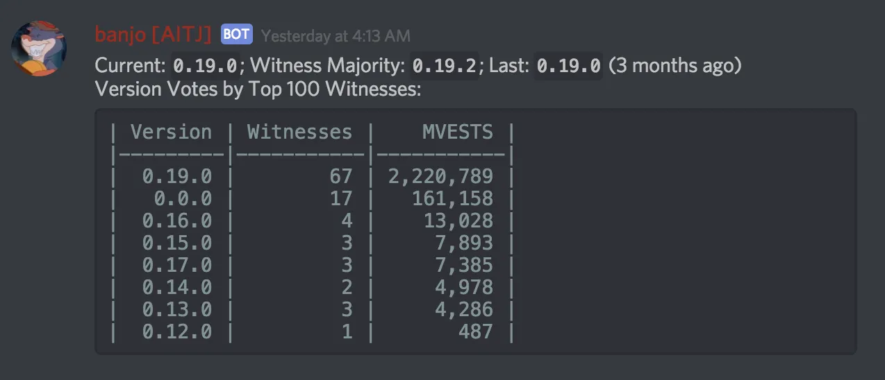Click the witness count 67
Viewport: 885px width, 380px height.
(x=340, y=176)
